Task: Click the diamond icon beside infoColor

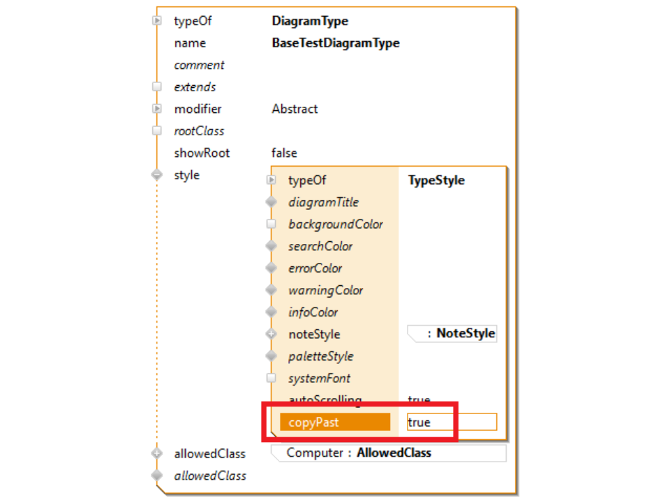Action: [x=271, y=312]
